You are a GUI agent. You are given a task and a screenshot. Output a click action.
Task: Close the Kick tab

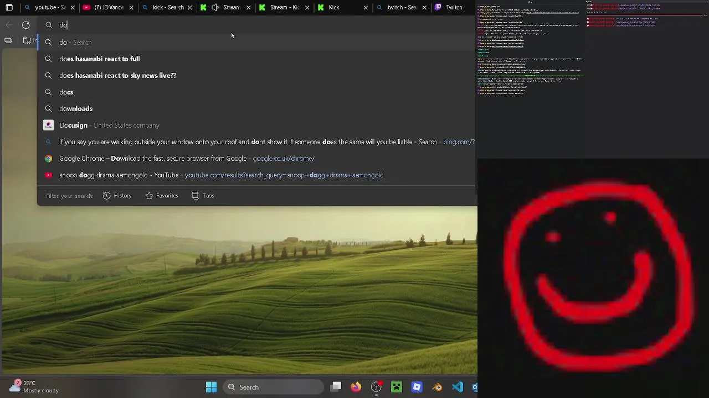coord(366,8)
